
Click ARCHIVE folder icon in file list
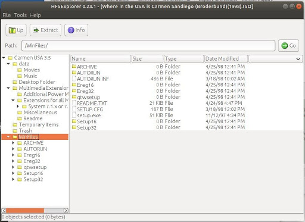click(x=74, y=67)
